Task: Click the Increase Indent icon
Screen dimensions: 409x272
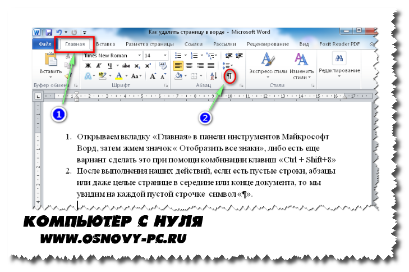Action: (x=239, y=56)
